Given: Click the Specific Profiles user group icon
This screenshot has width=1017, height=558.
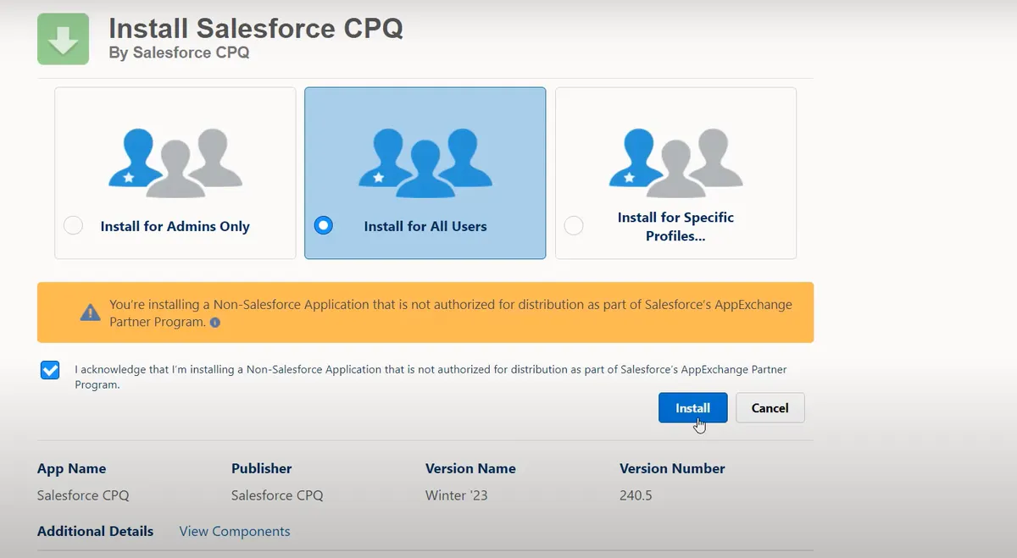Looking at the screenshot, I should click(675, 162).
